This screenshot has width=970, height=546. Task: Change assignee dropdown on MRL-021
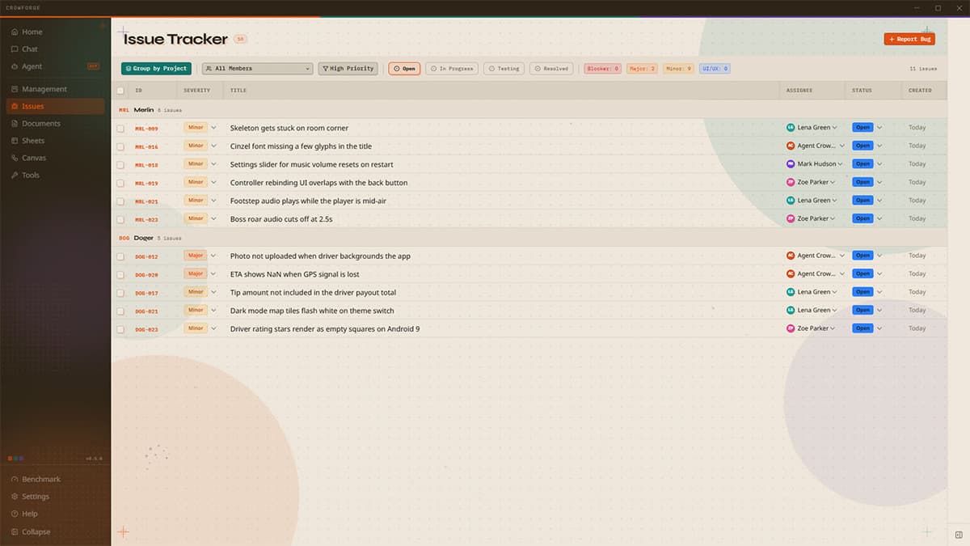tap(834, 201)
